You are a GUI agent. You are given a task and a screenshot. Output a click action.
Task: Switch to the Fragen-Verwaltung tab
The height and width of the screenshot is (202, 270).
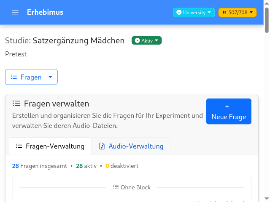tap(50, 146)
